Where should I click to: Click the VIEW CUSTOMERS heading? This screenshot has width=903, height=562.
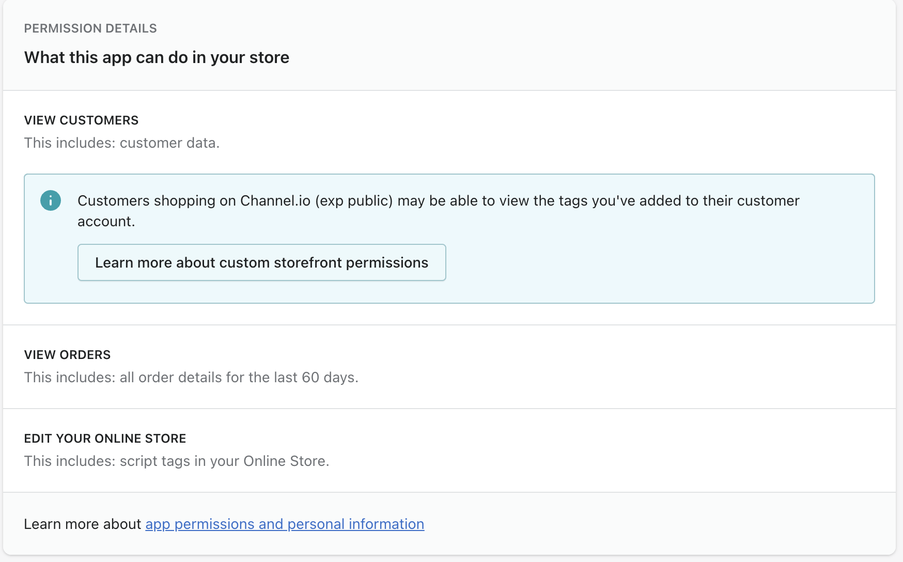tap(81, 120)
